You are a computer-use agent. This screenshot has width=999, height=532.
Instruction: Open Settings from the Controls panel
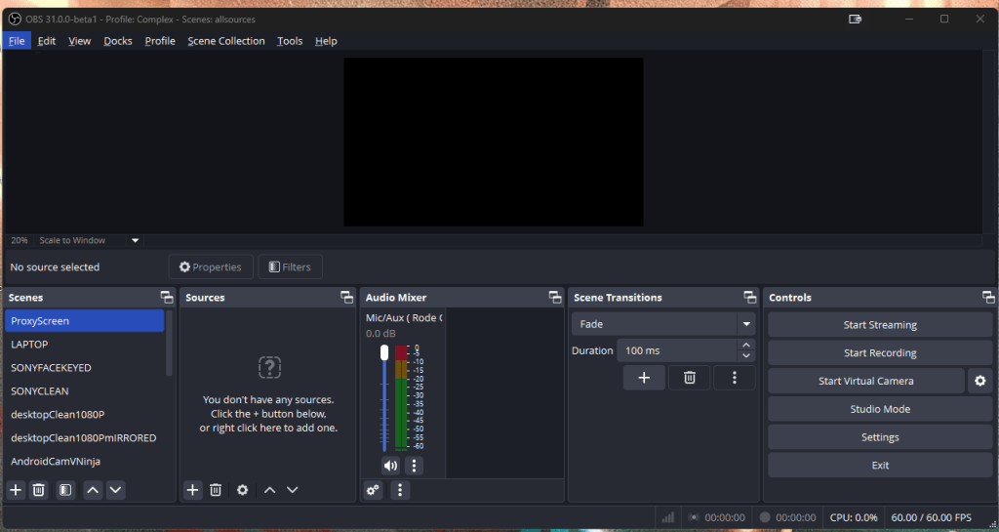click(x=880, y=437)
